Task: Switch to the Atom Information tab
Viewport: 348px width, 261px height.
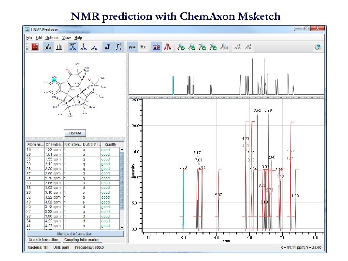Action: click(x=43, y=240)
